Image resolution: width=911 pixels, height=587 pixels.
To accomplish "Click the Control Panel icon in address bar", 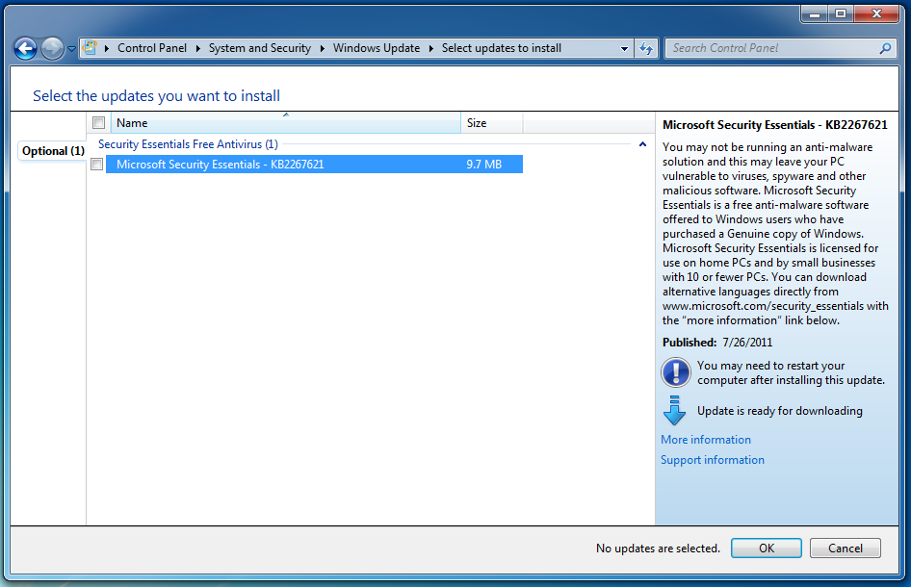I will tap(91, 48).
